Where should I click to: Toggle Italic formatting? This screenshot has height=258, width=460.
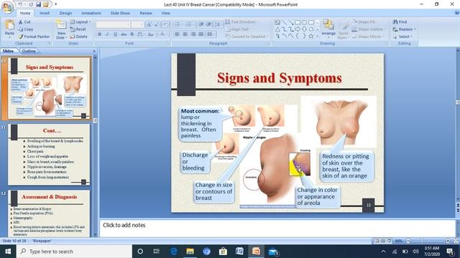107,34
